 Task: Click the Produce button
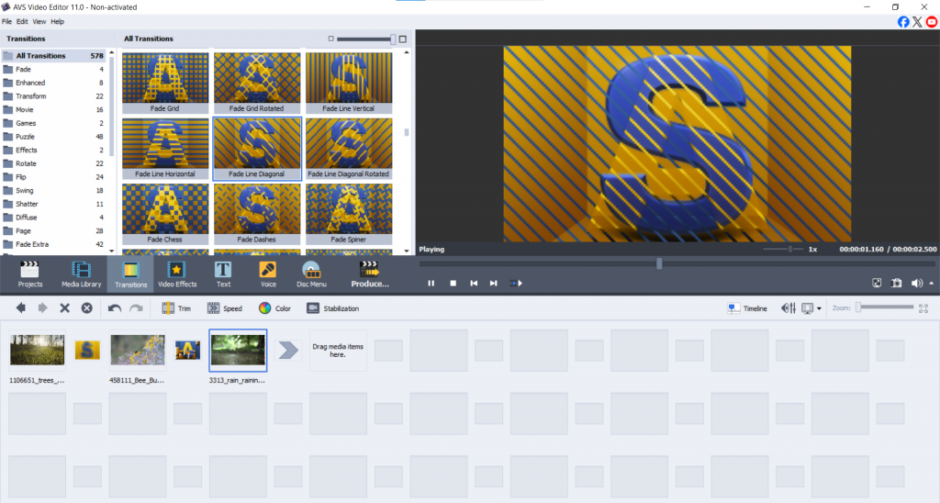(370, 274)
